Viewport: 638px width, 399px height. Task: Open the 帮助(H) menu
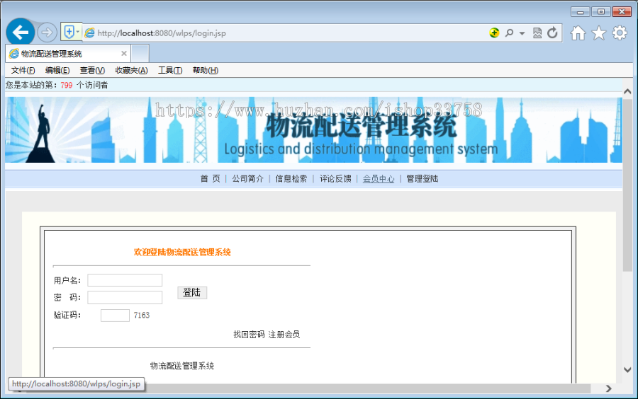click(x=206, y=71)
